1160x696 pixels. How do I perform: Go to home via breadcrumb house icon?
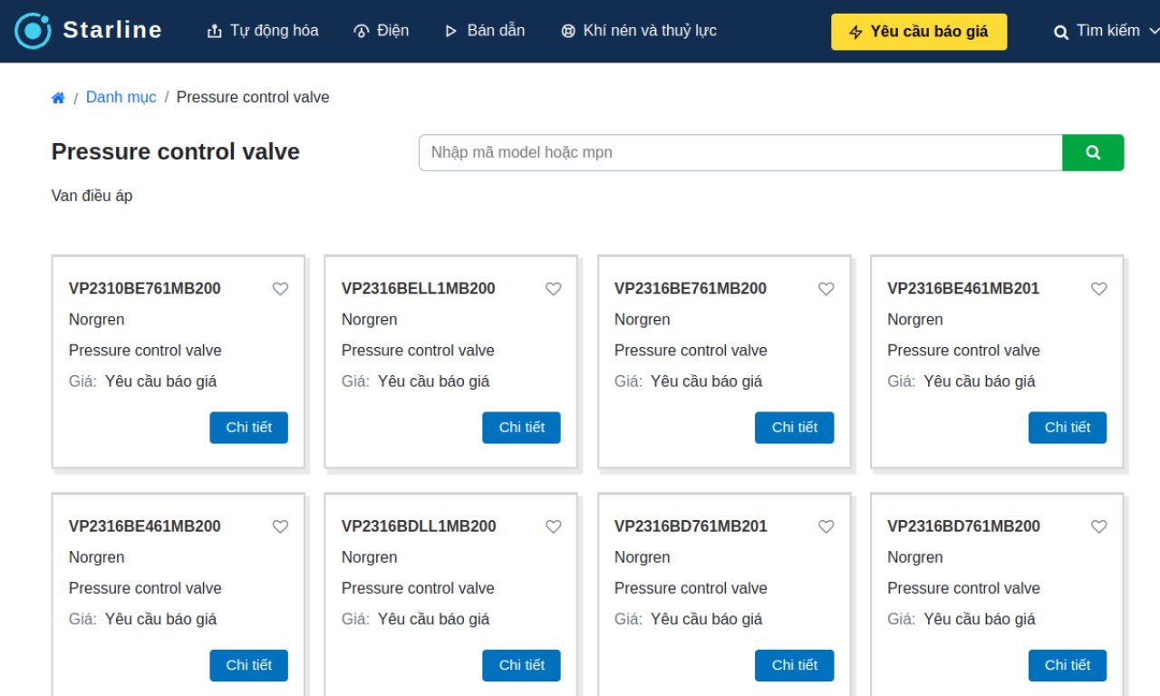click(x=58, y=98)
